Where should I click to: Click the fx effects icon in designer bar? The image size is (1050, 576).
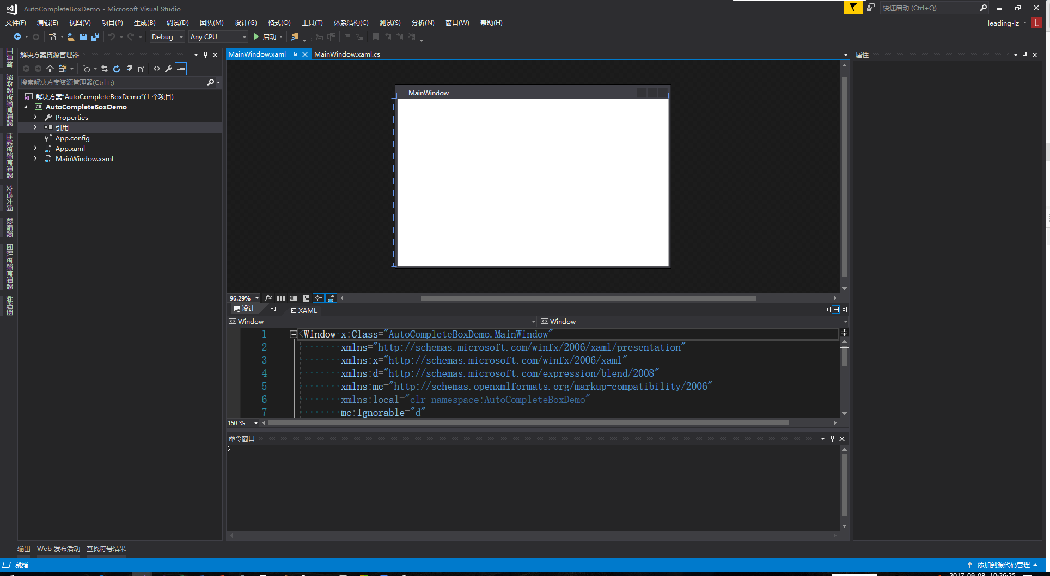(x=268, y=298)
